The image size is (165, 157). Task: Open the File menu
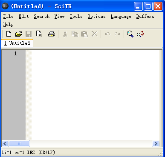point(9,17)
